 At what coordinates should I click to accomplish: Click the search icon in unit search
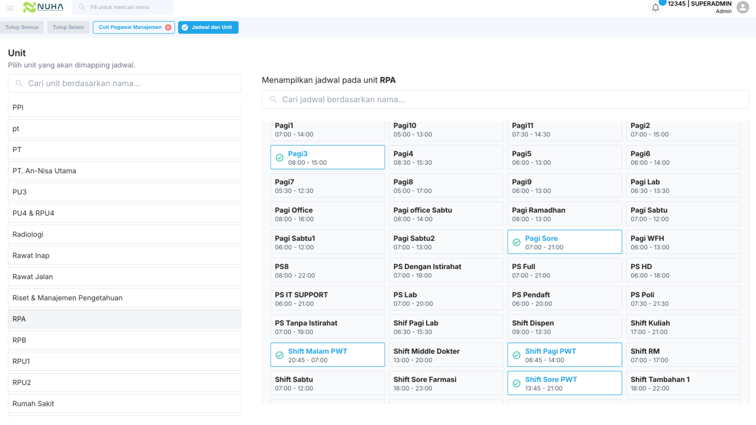click(x=19, y=83)
